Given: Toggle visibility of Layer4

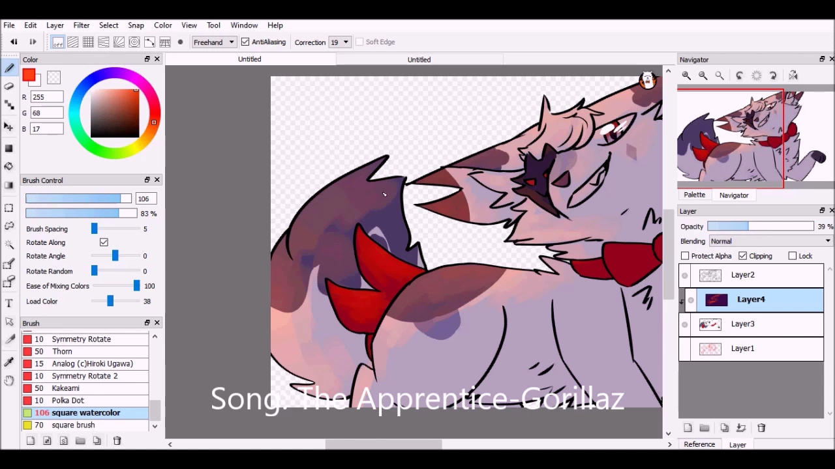Looking at the screenshot, I should pos(691,300).
